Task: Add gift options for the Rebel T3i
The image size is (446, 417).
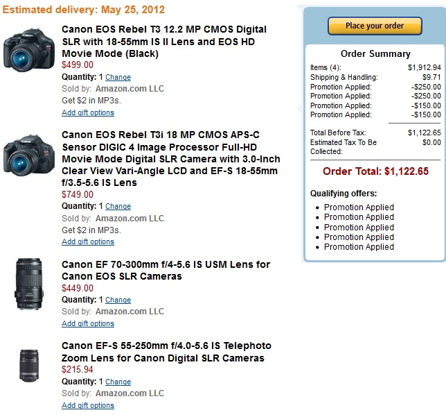Action: (88, 242)
